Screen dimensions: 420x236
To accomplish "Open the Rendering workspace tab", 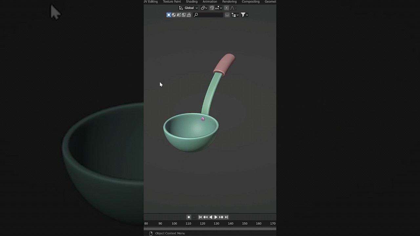I will [229, 2].
